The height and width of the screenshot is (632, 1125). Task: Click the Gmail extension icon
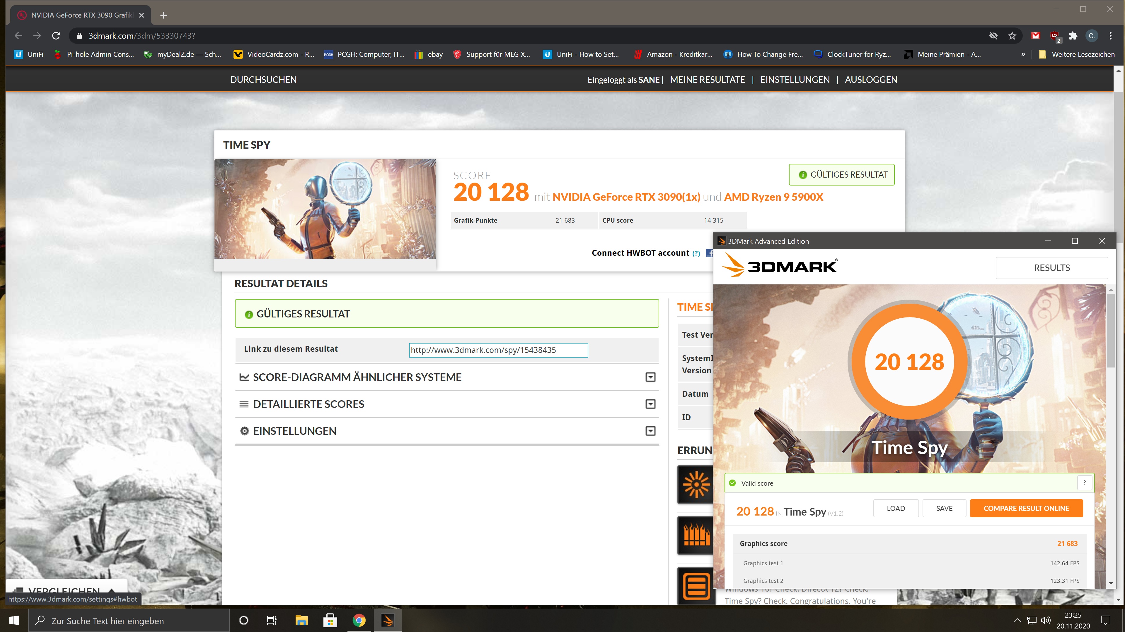(1035, 36)
